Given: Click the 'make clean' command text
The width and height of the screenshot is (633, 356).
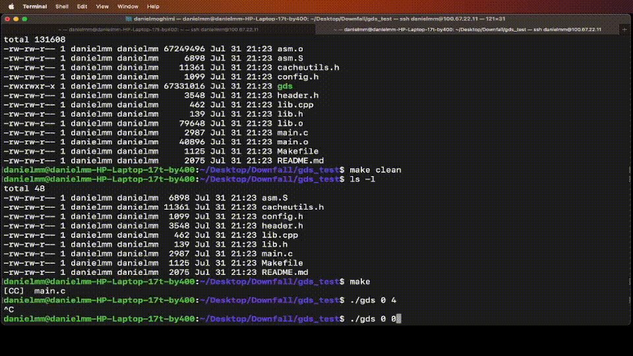Looking at the screenshot, I should click(x=375, y=170).
